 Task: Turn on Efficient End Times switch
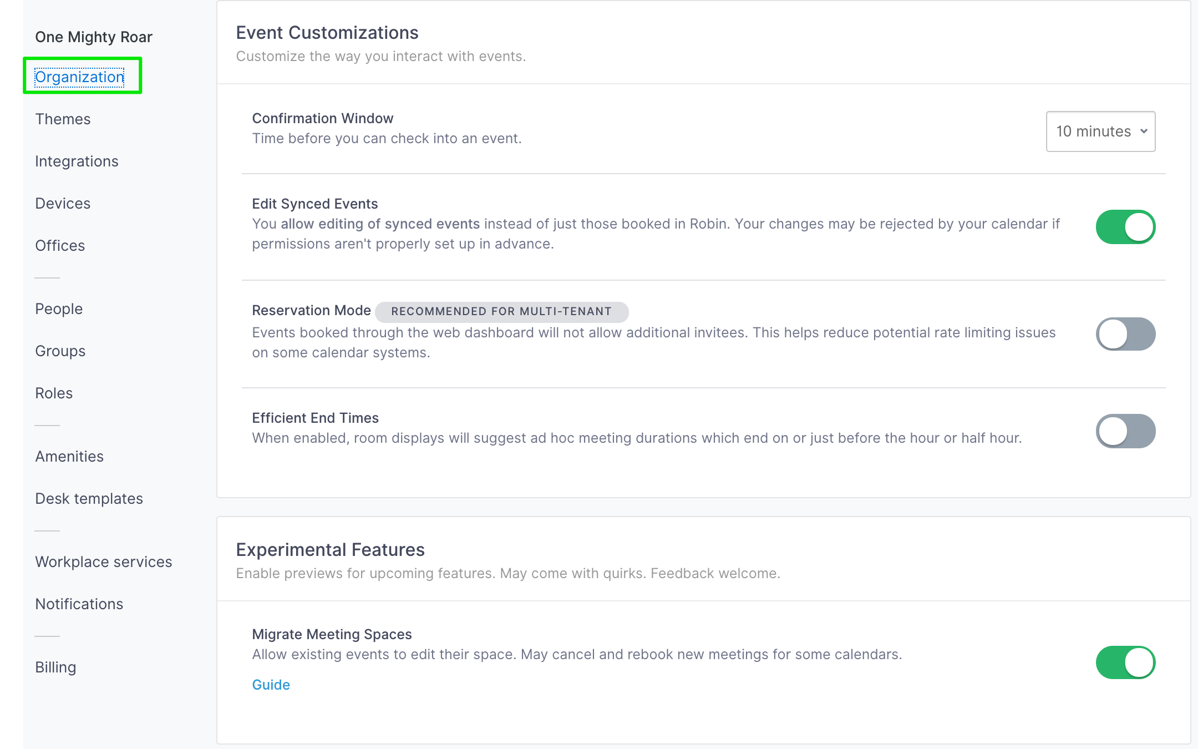click(1125, 431)
